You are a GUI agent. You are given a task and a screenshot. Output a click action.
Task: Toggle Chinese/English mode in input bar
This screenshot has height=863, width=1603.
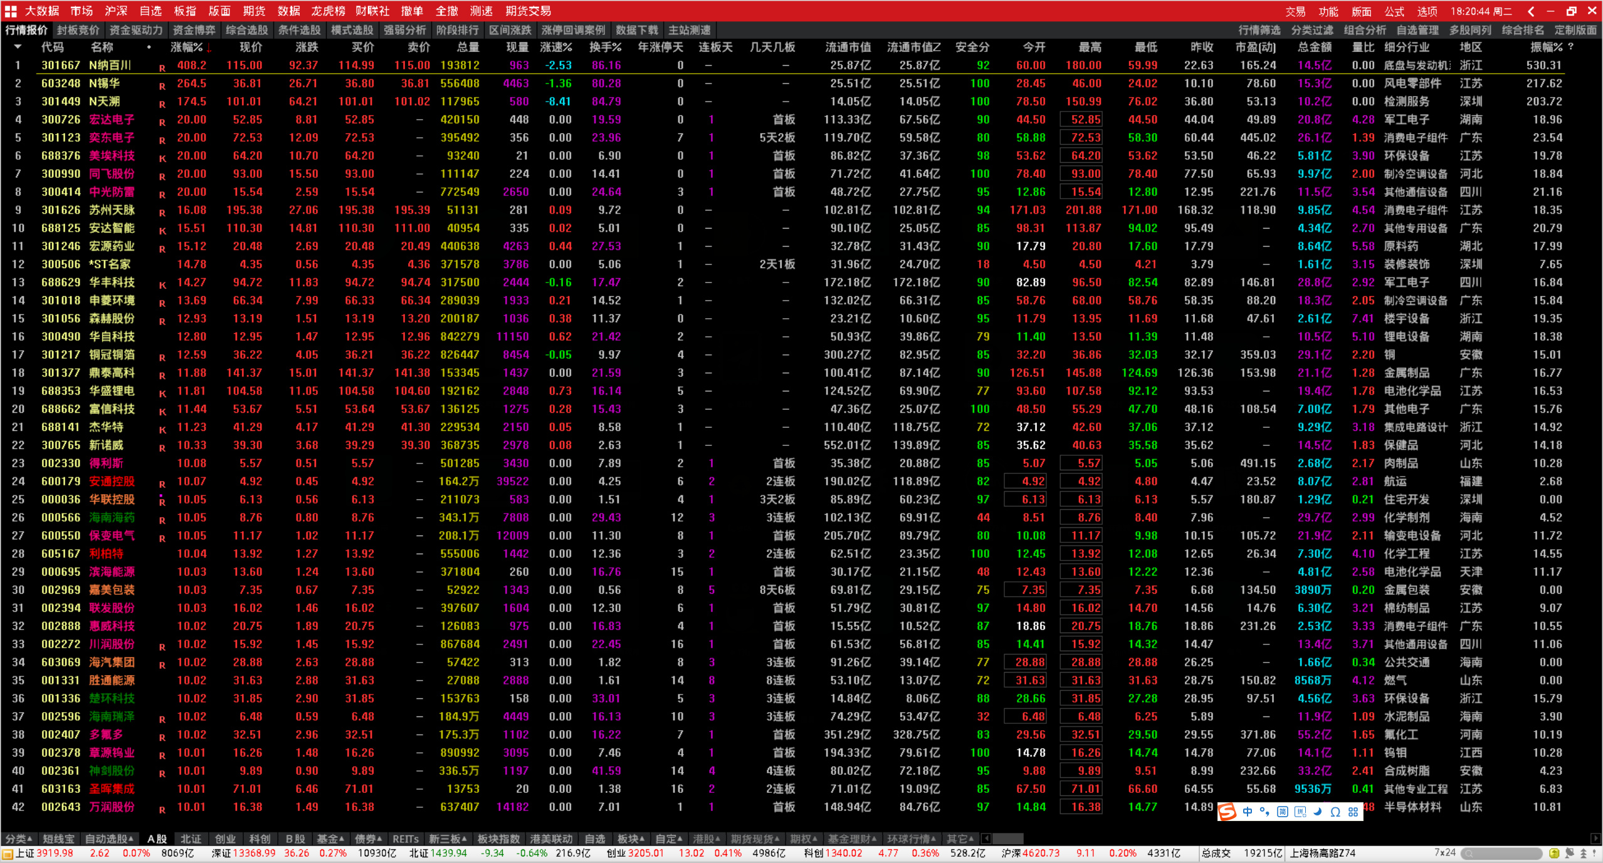(x=1247, y=812)
